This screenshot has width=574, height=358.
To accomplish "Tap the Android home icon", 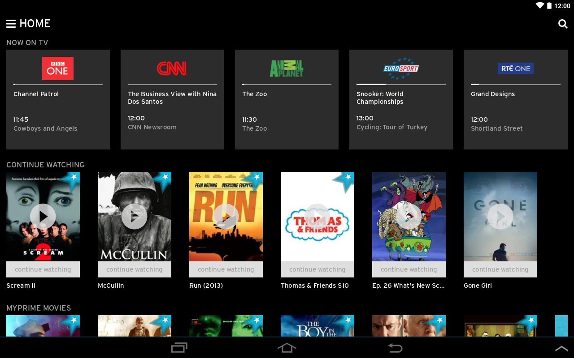I will [287, 348].
